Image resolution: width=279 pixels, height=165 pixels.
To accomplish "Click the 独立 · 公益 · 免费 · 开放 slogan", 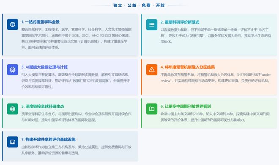I will [x=139, y=5].
